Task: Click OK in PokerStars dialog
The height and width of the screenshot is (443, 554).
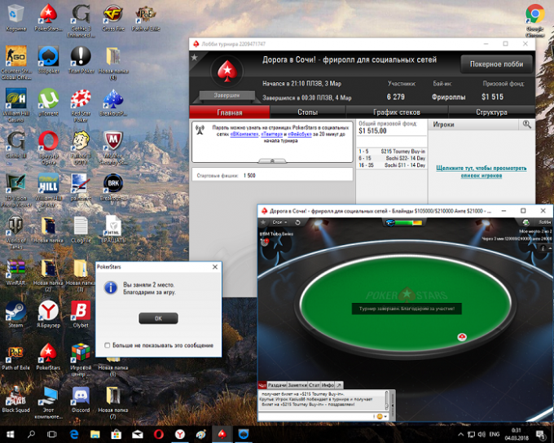Action: tap(158, 318)
